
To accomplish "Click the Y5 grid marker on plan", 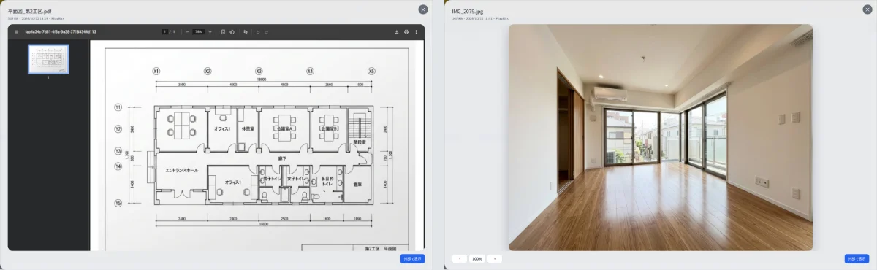I will click(118, 204).
